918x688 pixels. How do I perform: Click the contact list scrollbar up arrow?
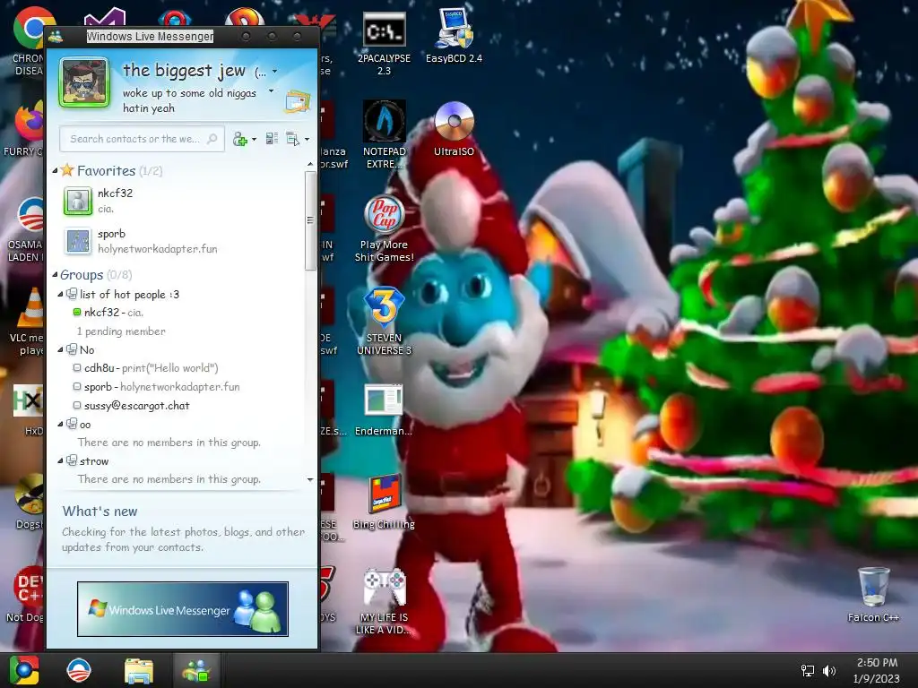coord(309,166)
